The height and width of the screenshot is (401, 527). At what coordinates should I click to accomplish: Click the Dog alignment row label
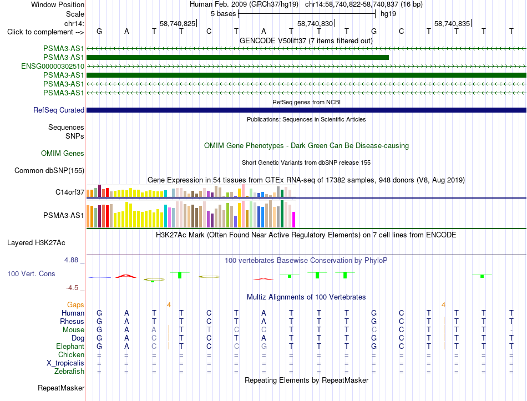(x=78, y=338)
